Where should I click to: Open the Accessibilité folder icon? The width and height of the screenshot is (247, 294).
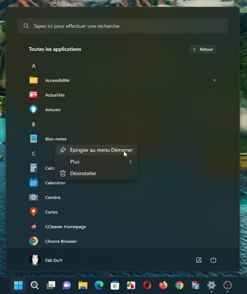click(33, 80)
